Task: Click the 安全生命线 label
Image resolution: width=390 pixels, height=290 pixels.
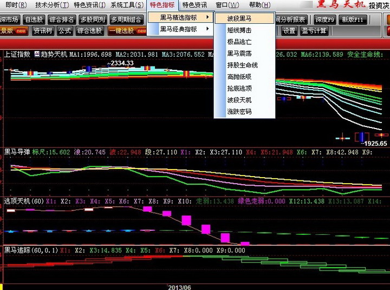Action: [365, 55]
